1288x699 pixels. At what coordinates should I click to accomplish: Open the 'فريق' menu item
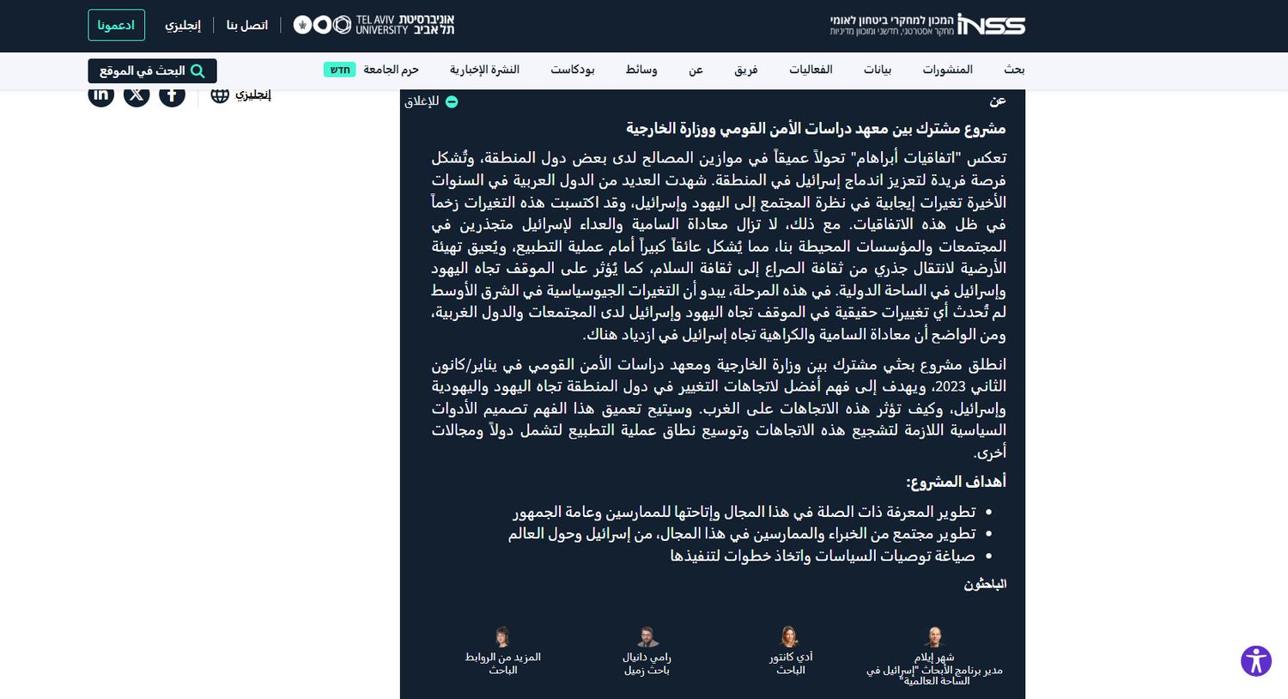click(x=746, y=70)
